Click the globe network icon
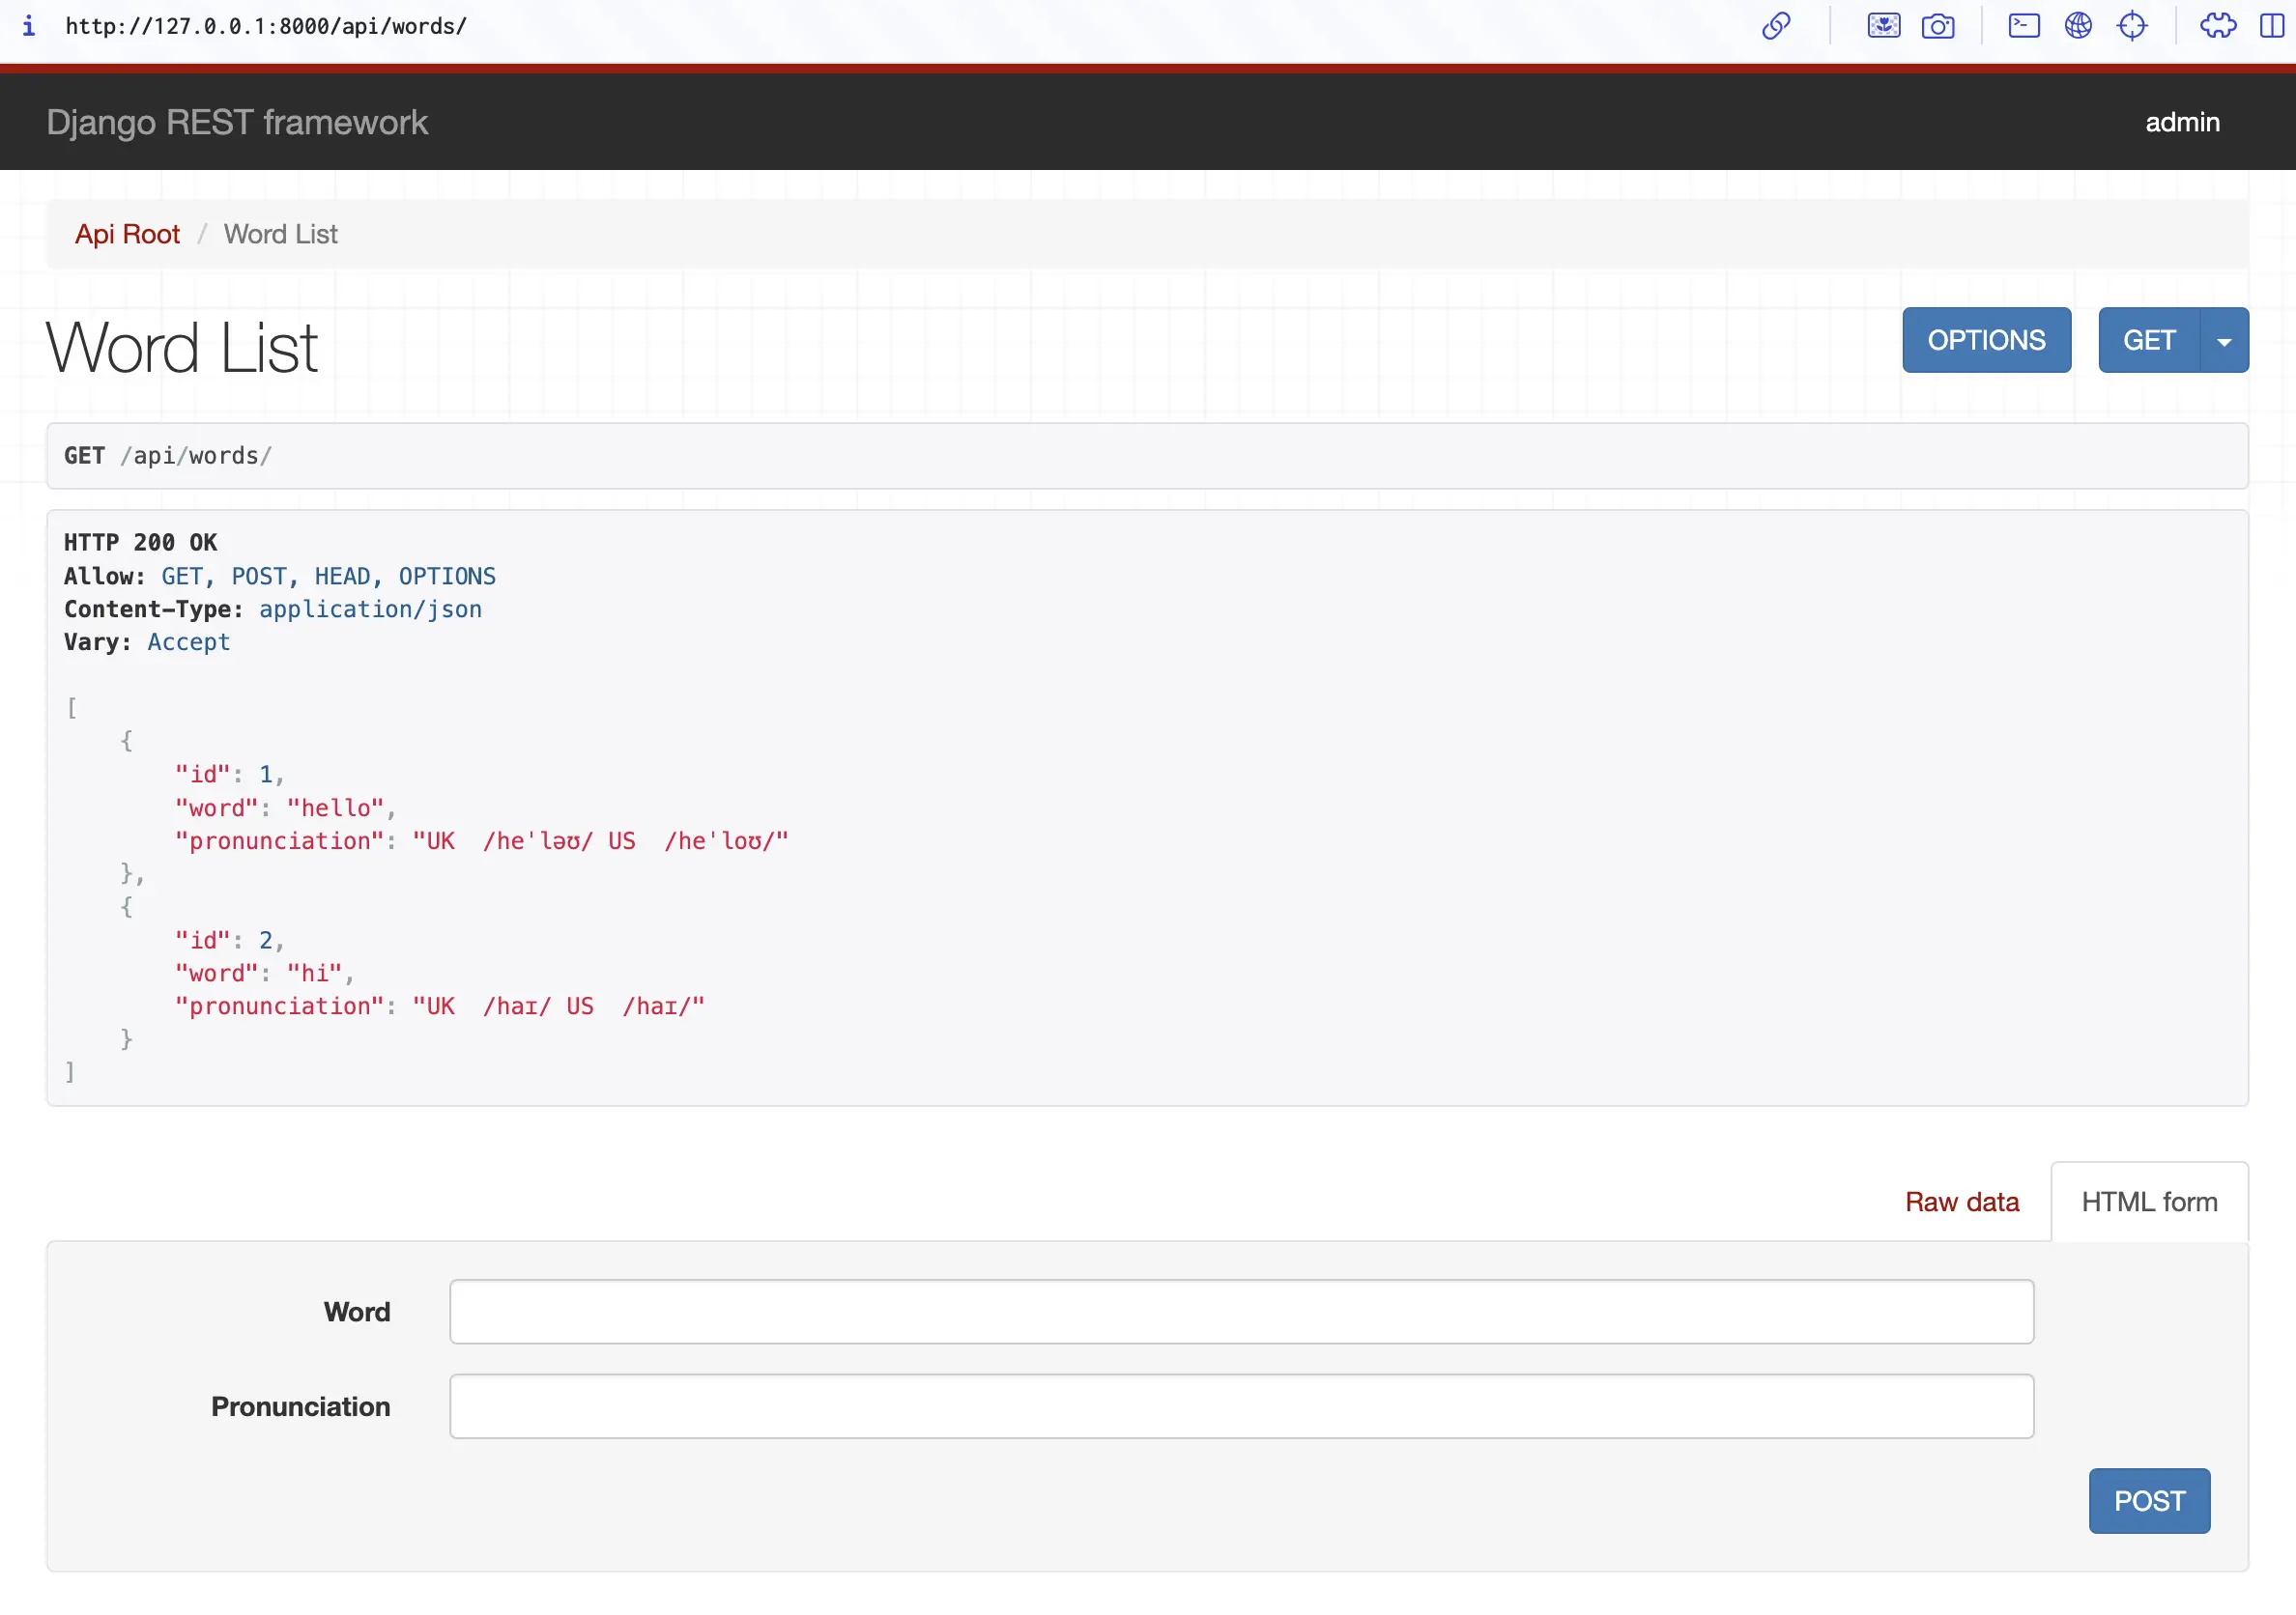2296x1615 pixels. point(2078,26)
